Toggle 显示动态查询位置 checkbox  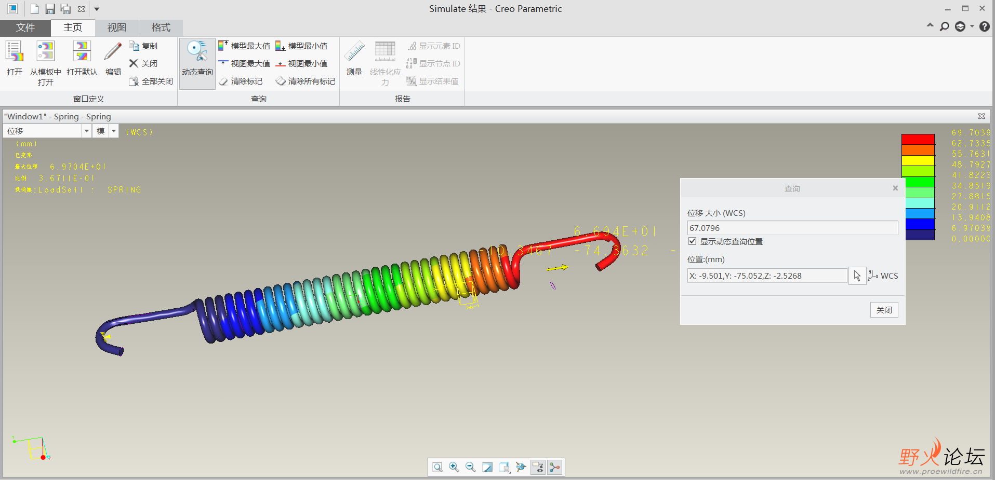(692, 241)
